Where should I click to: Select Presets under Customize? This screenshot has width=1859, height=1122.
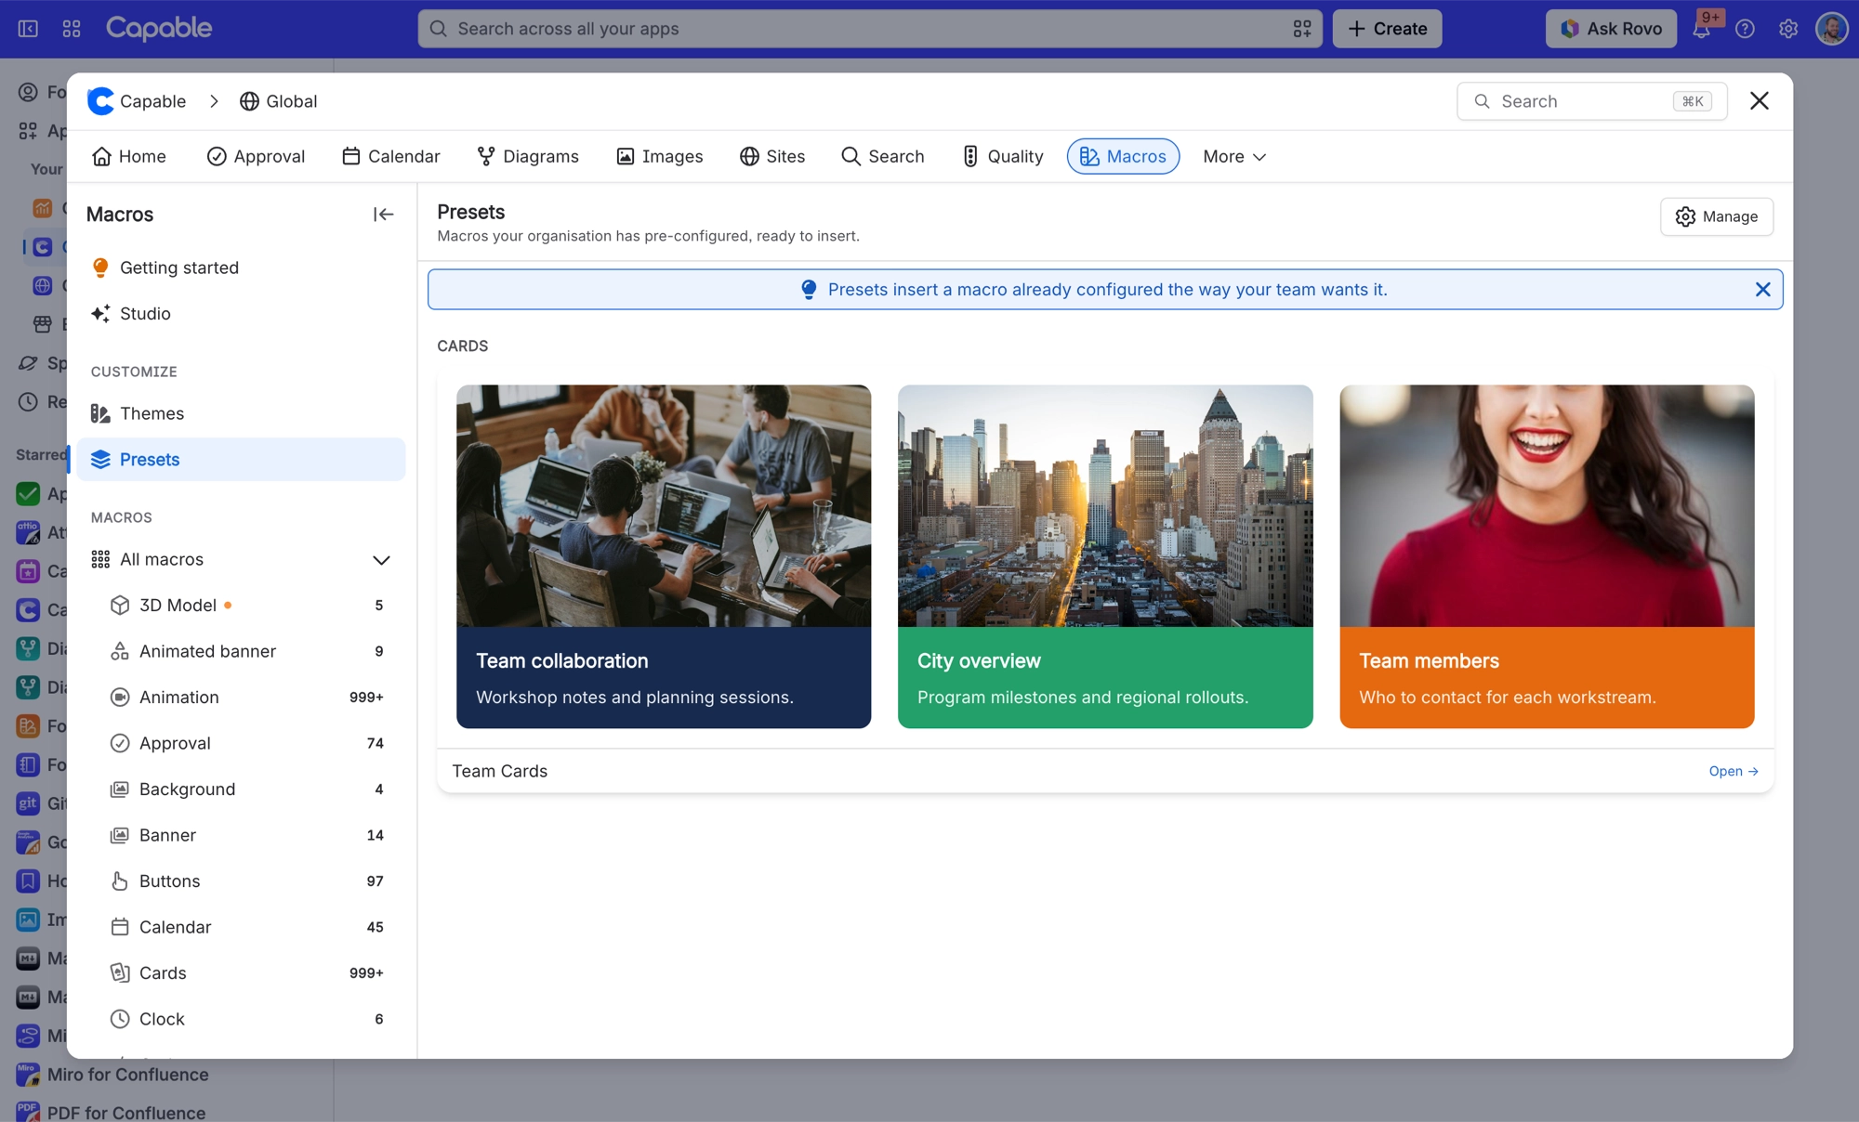(242, 460)
